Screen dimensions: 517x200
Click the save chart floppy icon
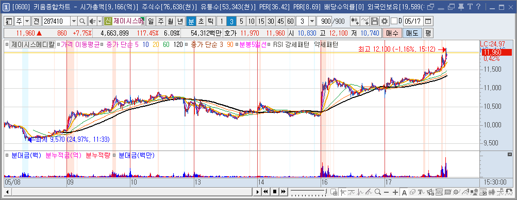pyautogui.click(x=375, y=22)
